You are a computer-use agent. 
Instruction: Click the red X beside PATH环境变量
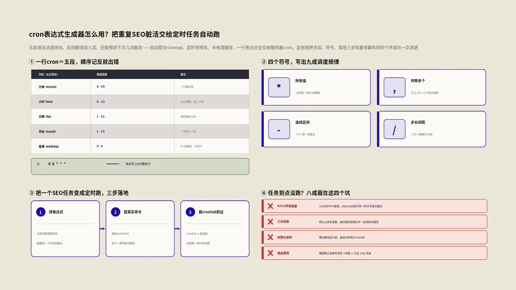tap(270, 206)
